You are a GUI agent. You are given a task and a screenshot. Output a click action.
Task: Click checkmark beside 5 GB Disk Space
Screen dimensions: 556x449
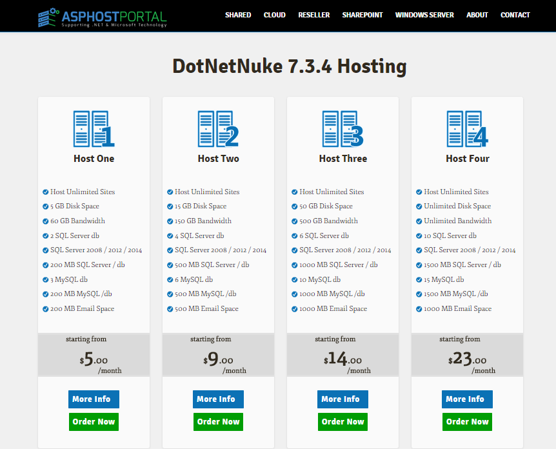coord(45,206)
